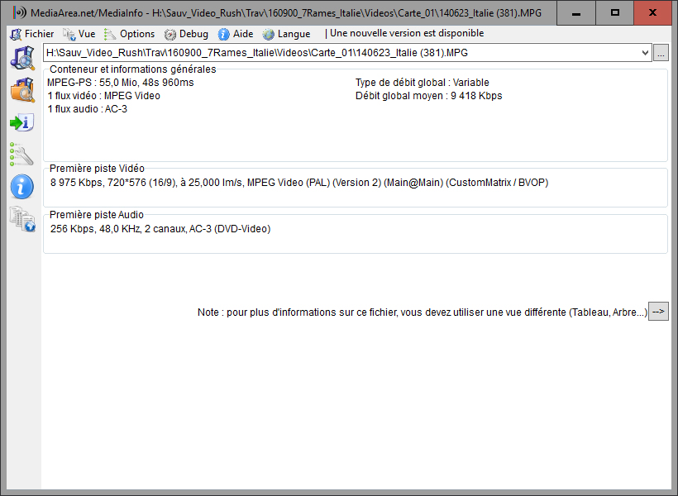Open the Aide menu

[236, 34]
